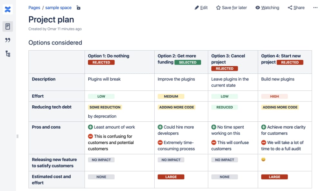
Task: Click the Share button
Action: pyautogui.click(x=296, y=8)
